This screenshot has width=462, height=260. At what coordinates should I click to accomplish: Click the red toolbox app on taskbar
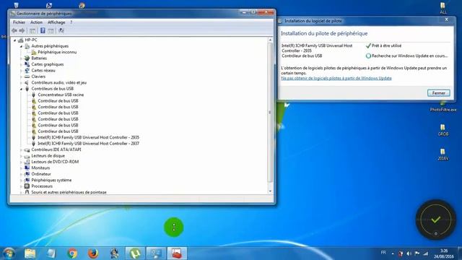177,253
